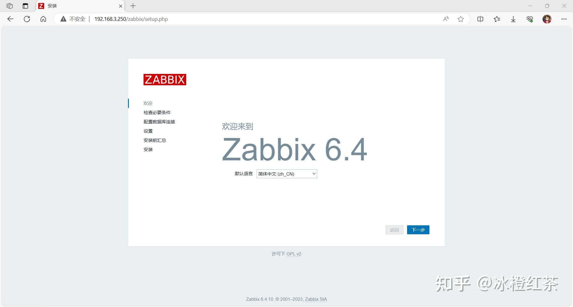This screenshot has width=573, height=307.
Task: Visit the Zabbix SIA link
Action: (315, 299)
